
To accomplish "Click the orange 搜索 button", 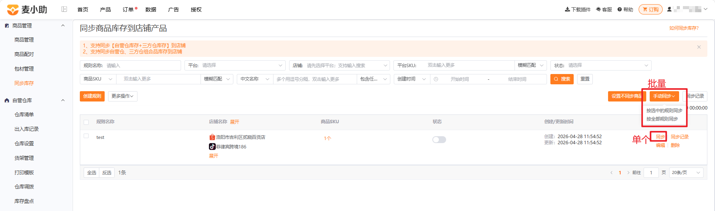I will (562, 79).
